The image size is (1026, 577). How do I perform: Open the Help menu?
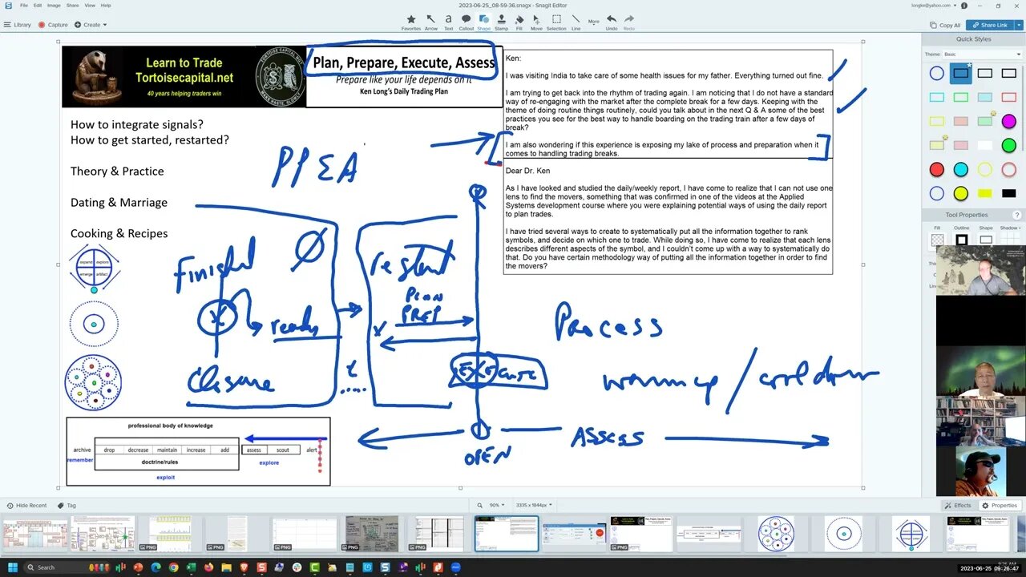(106, 5)
